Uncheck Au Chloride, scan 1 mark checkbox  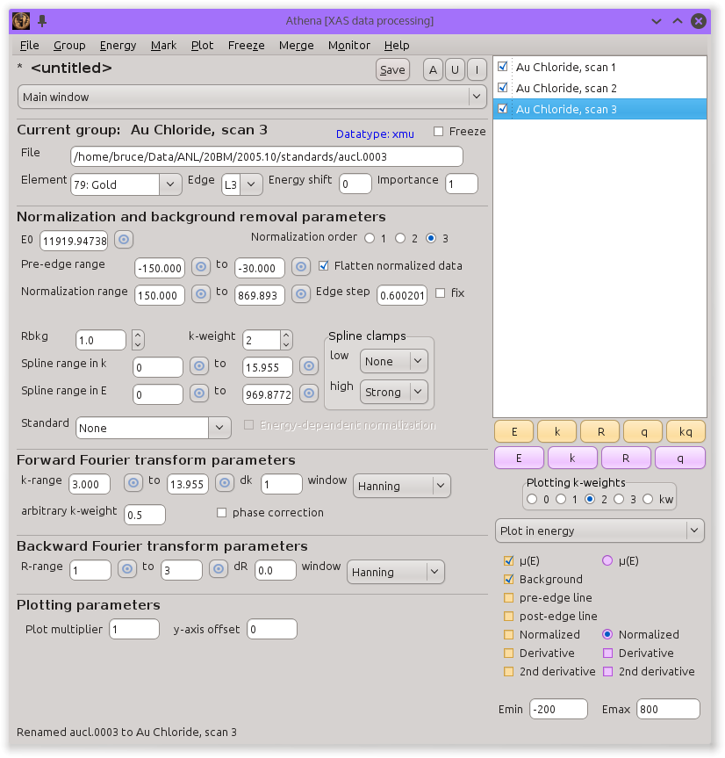click(503, 66)
